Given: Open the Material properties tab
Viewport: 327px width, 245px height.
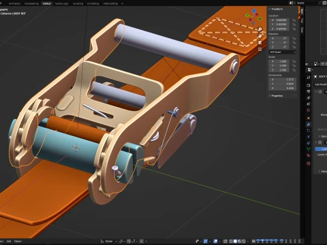Looking at the screenshot, I should 309,155.
